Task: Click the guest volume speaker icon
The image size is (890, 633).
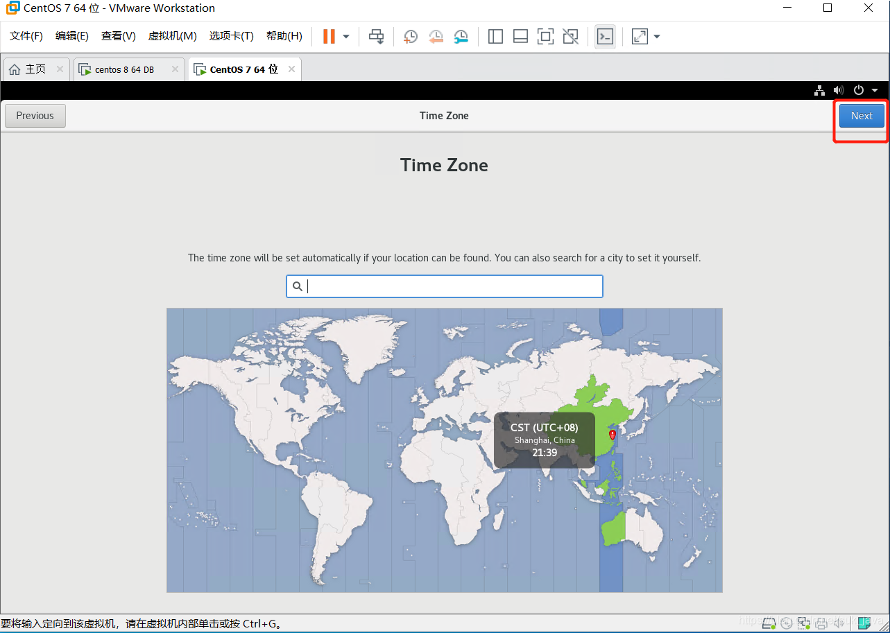Action: coord(839,90)
